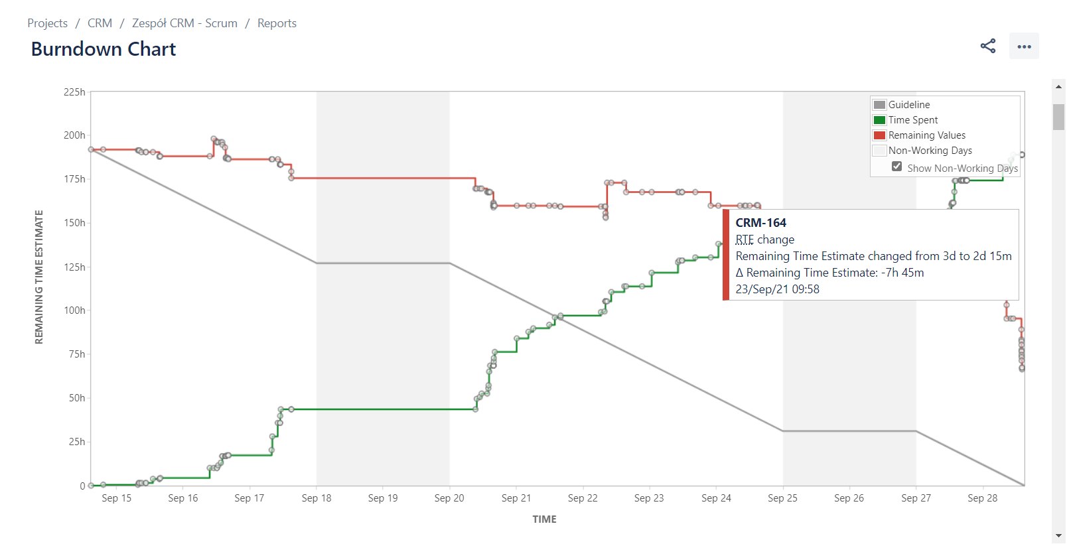
Task: Open the Projects breadcrumb link
Action: click(x=46, y=23)
